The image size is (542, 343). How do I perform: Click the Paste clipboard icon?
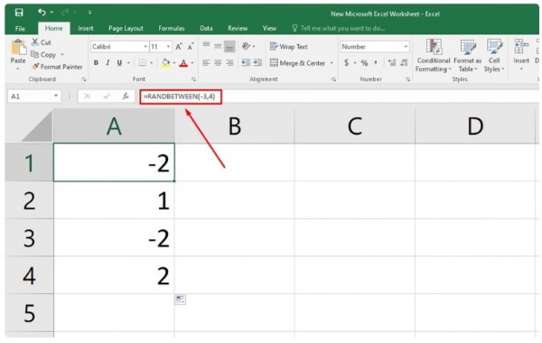18,47
